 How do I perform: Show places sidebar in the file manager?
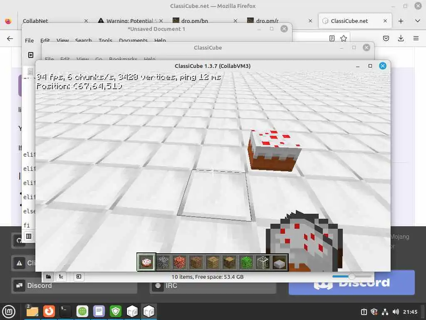point(49,277)
